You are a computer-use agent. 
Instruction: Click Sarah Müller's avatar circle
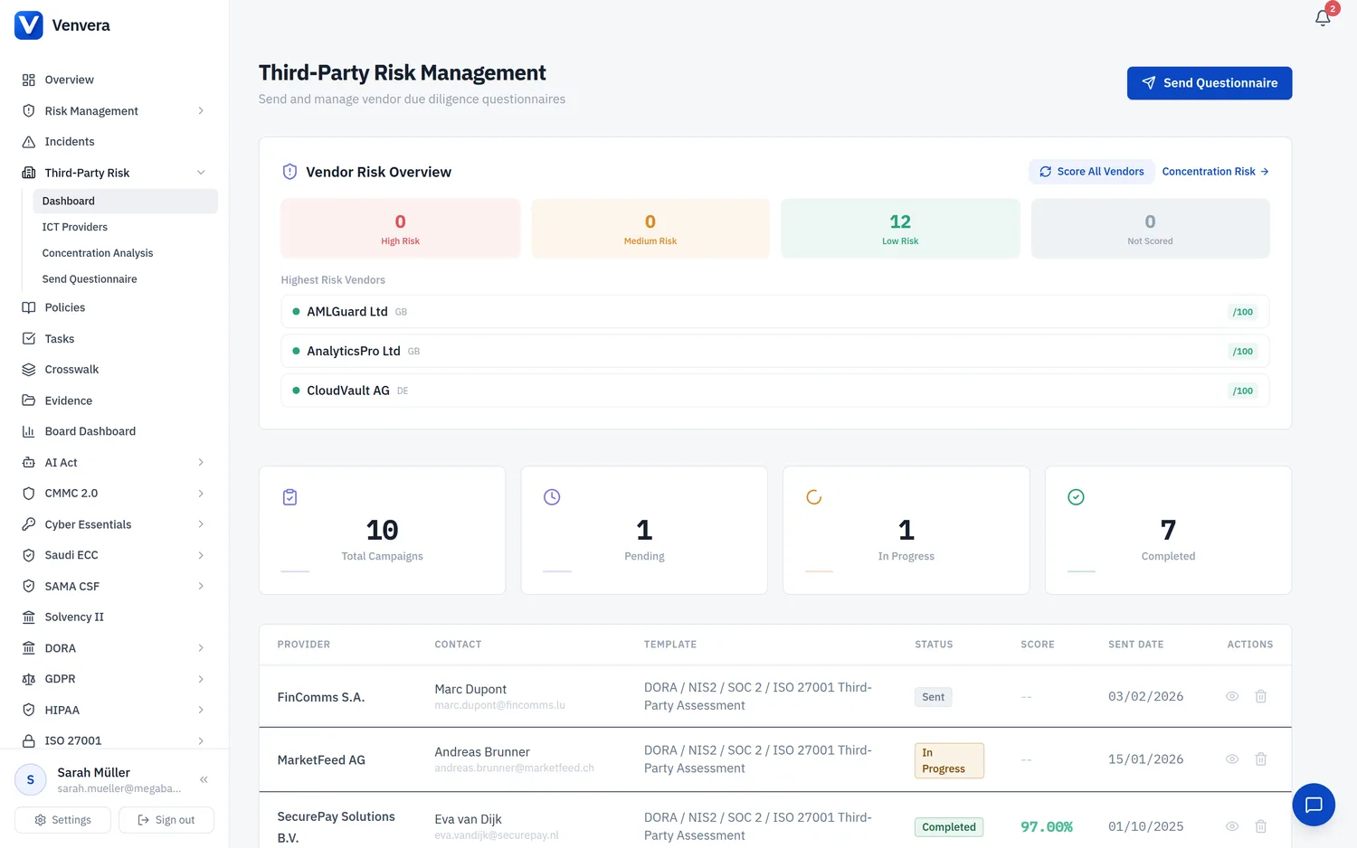[x=30, y=779]
